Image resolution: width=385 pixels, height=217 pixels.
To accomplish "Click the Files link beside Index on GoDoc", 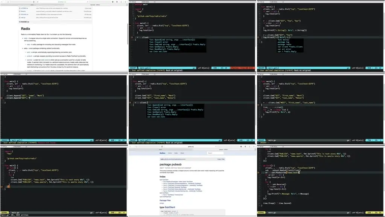I will 223,159.
